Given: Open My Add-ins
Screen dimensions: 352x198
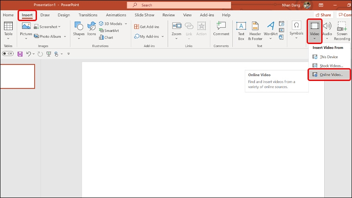Looking at the screenshot, I should 147,37.
